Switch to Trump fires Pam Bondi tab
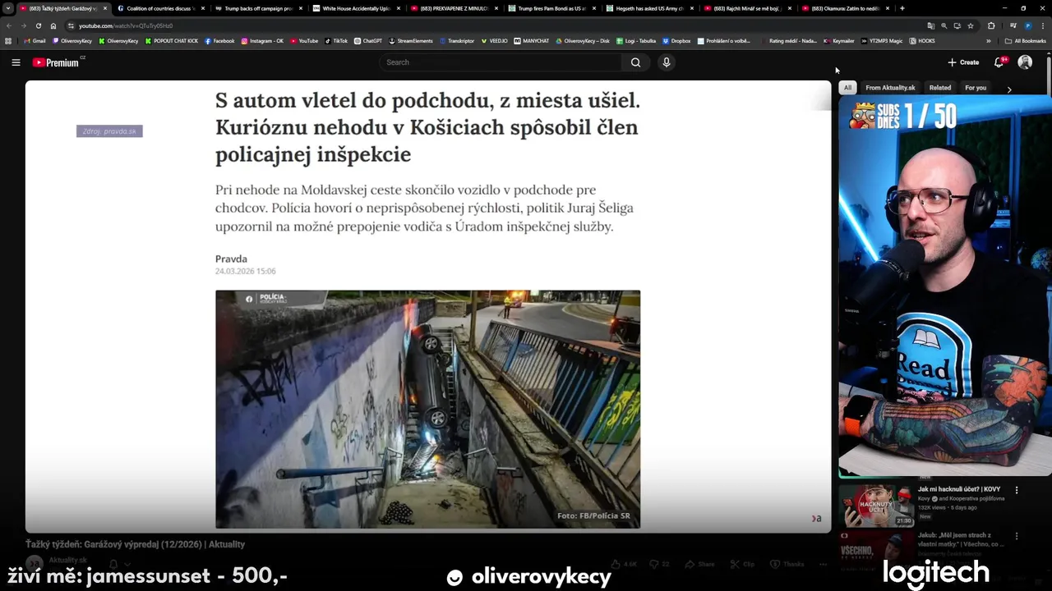The width and height of the screenshot is (1052, 591). pyautogui.click(x=551, y=8)
